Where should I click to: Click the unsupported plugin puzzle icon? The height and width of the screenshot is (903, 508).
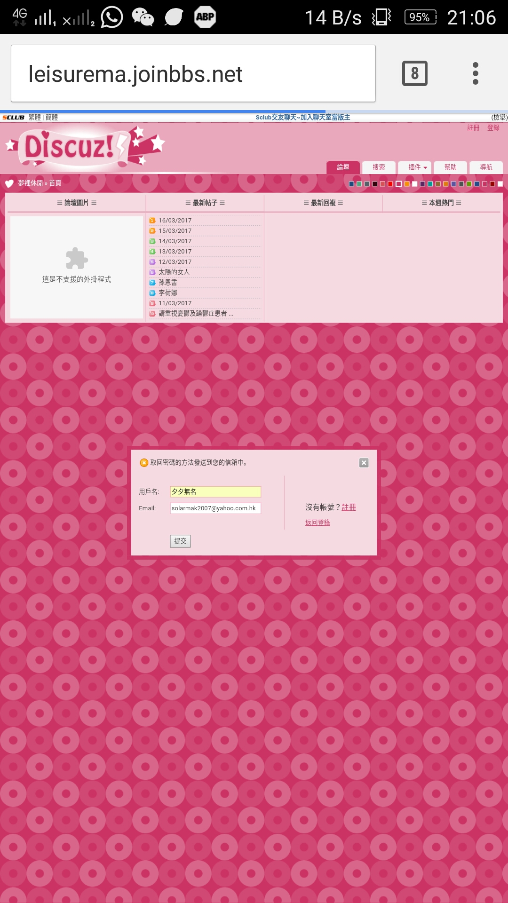[x=77, y=258]
